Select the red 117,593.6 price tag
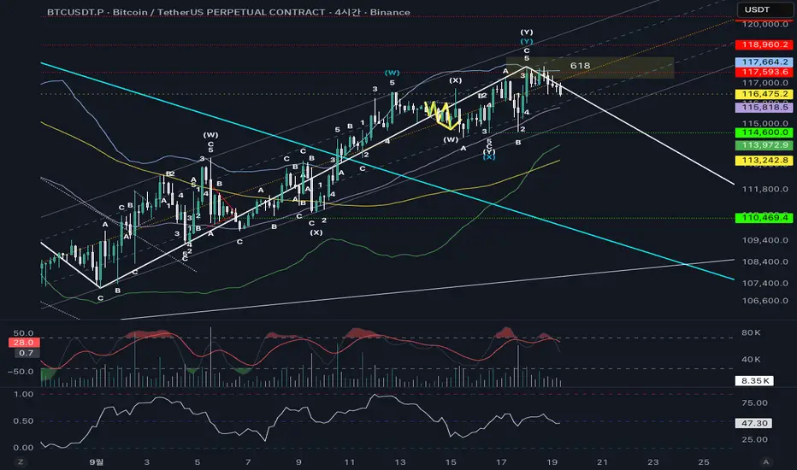 (765, 72)
